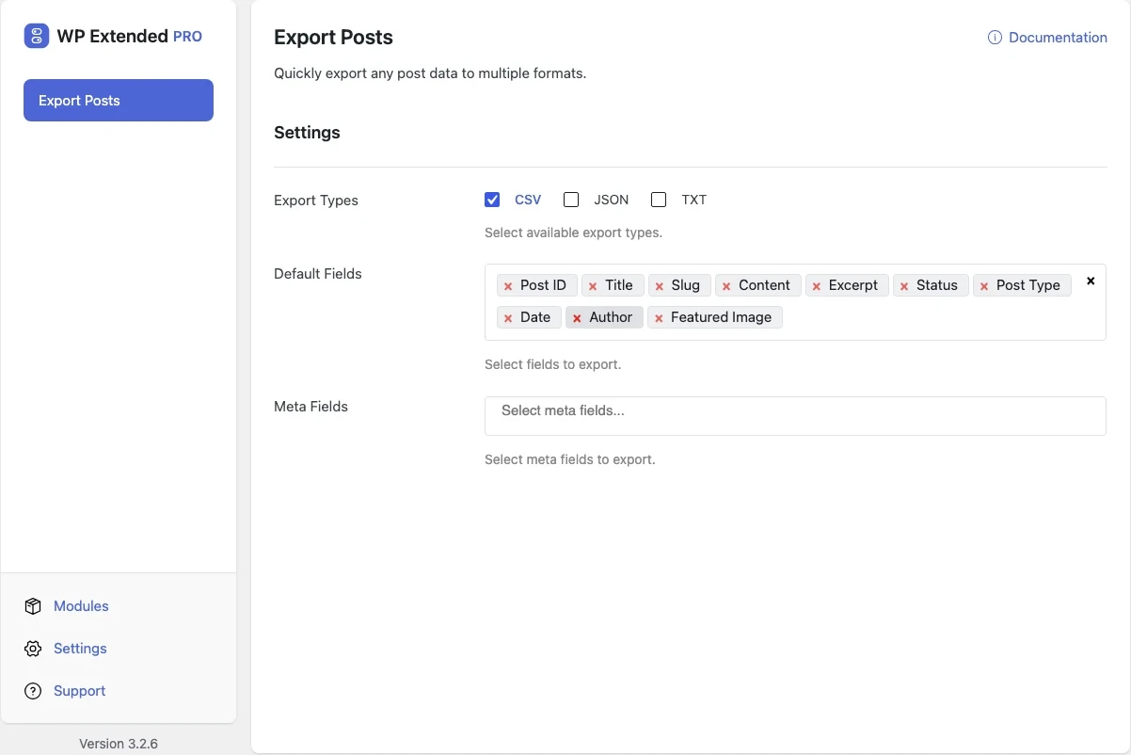The height and width of the screenshot is (755, 1131).
Task: Remove the Featured Image field tag
Action: [x=659, y=318]
